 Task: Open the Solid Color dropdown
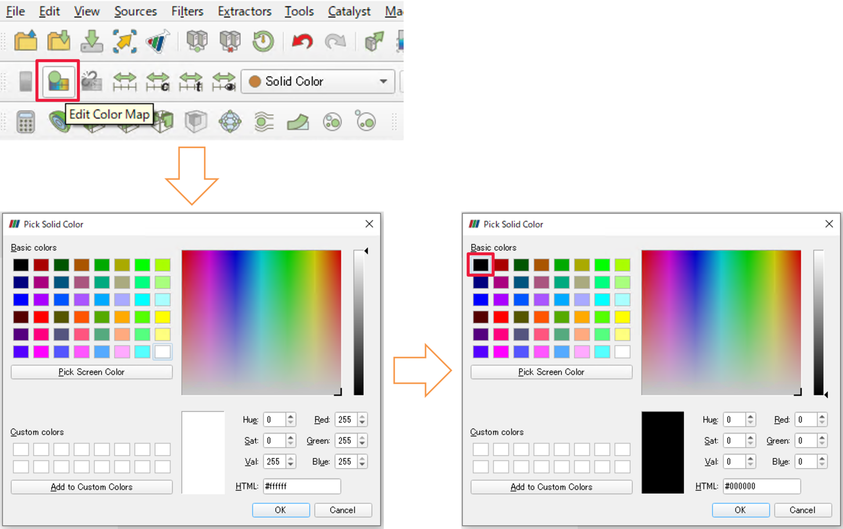pos(318,81)
